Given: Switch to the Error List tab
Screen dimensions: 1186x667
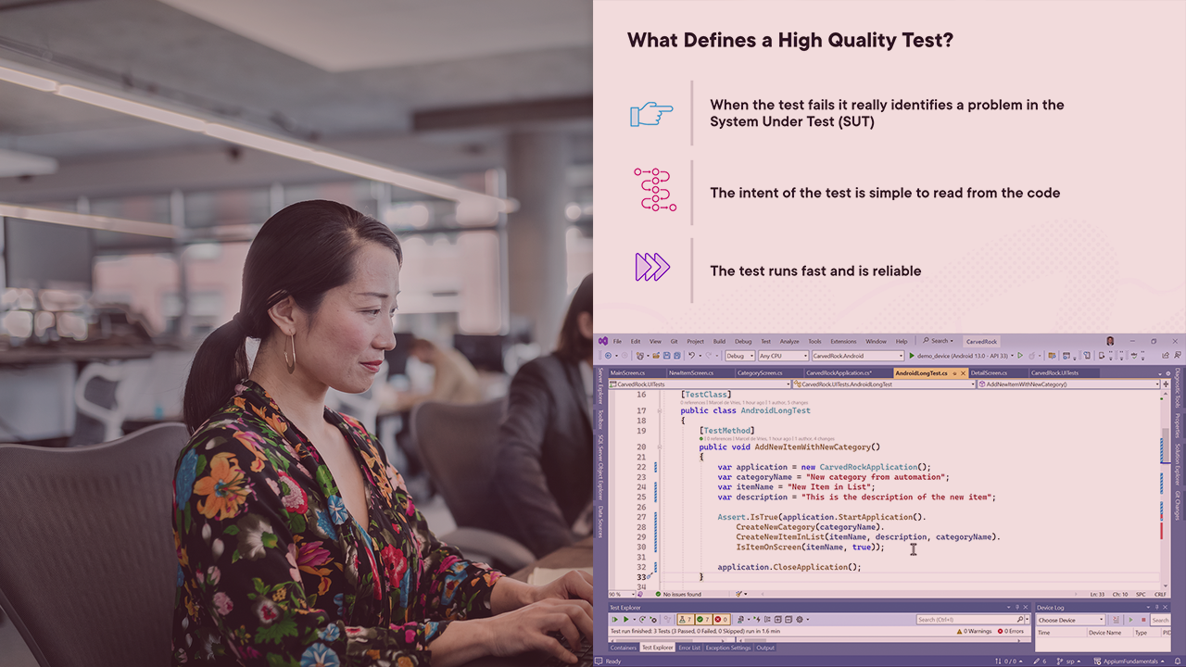Looking at the screenshot, I should coord(689,648).
